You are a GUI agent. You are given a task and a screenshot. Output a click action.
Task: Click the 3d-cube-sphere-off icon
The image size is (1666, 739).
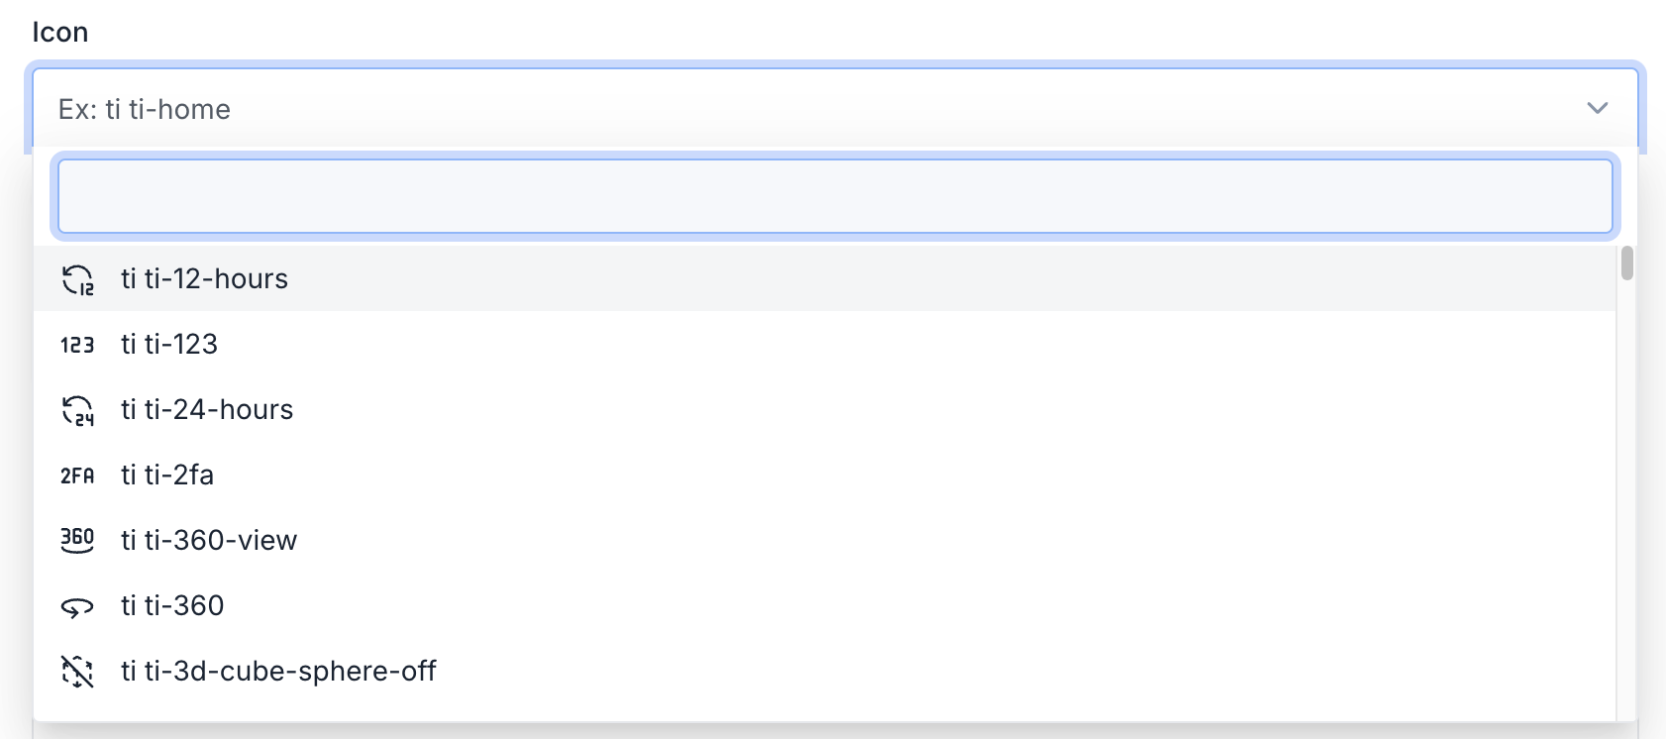coord(77,672)
